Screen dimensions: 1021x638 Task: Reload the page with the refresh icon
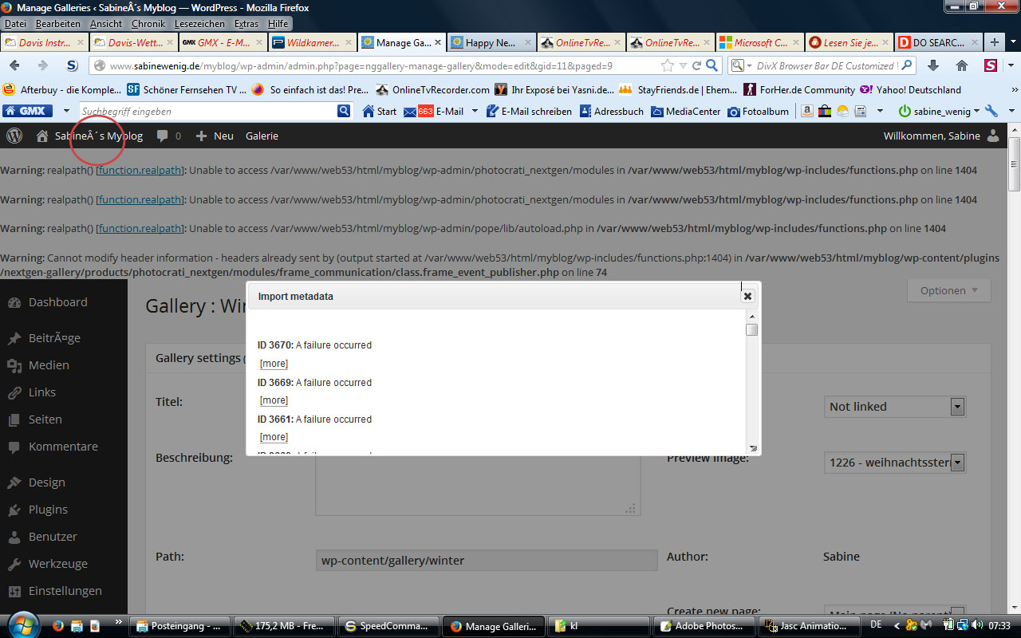pyautogui.click(x=696, y=65)
